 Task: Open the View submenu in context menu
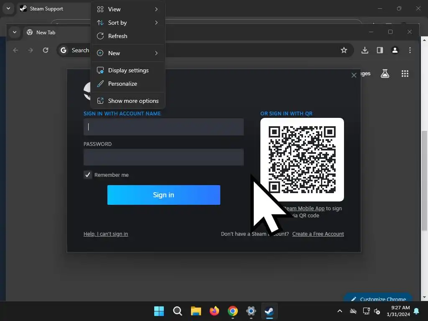coord(128,9)
